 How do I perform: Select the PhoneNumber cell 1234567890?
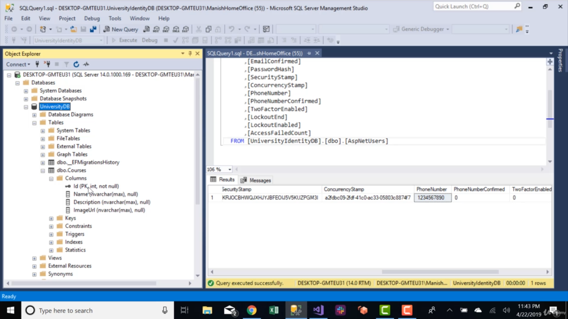coord(433,198)
